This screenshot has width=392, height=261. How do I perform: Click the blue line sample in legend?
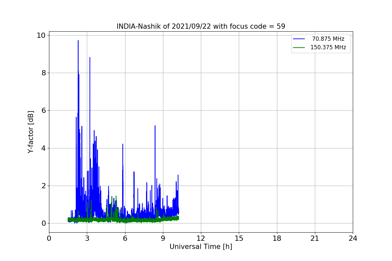(x=299, y=39)
